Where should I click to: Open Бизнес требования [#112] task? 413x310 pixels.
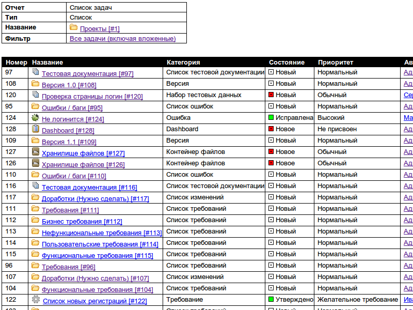coord(82,222)
